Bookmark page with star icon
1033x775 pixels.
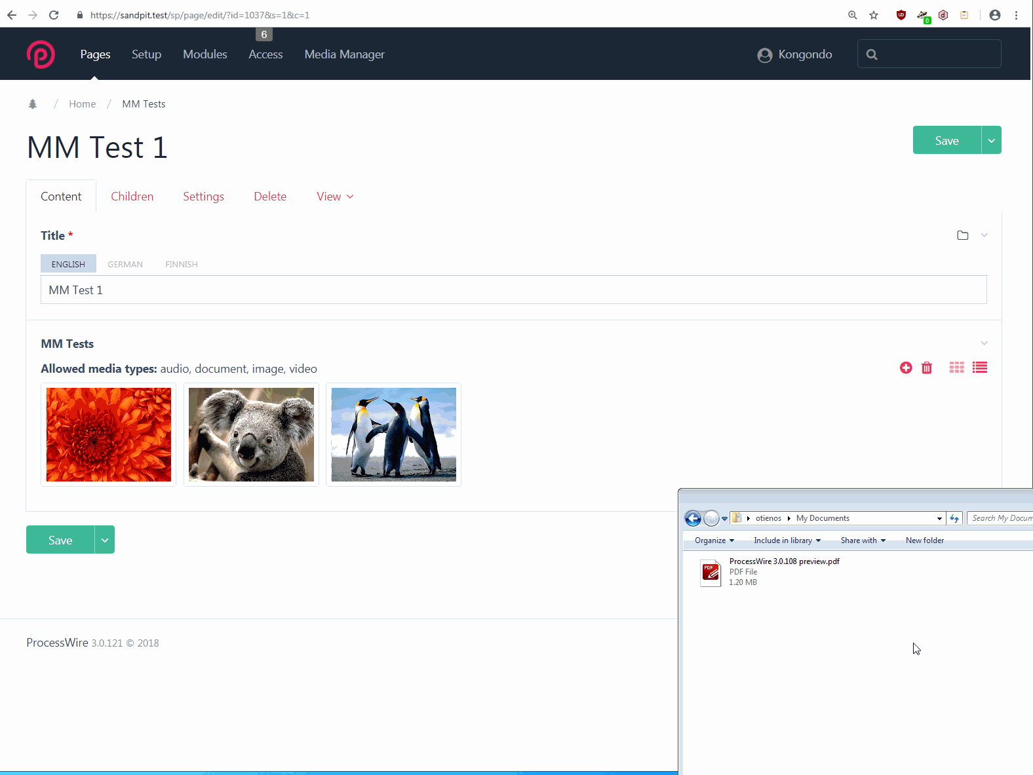[x=874, y=14]
